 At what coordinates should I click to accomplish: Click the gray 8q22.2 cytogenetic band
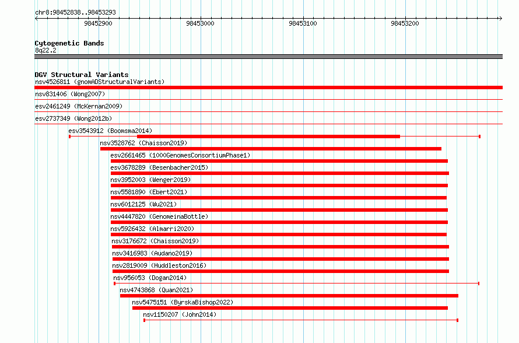point(268,57)
